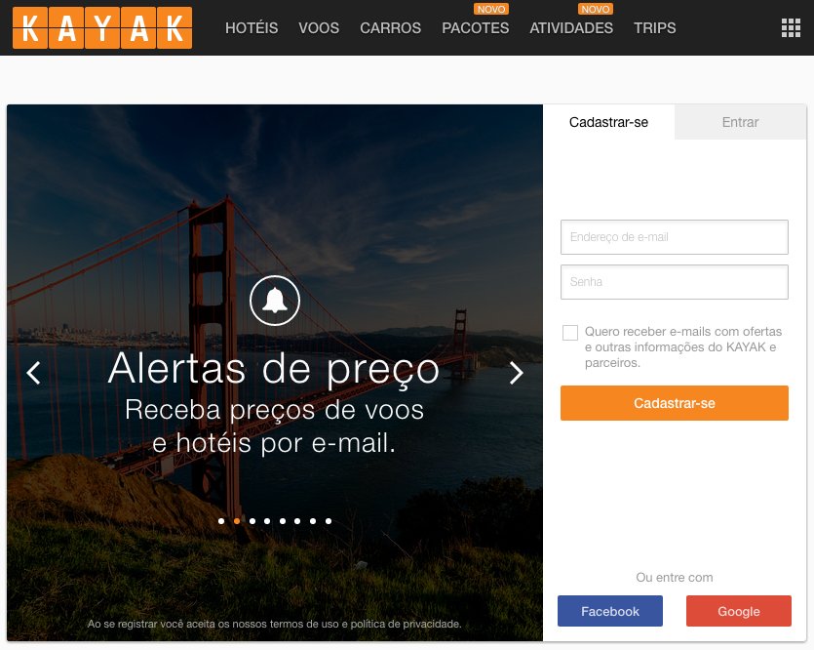Explore the ATIVIDADES section

(571, 28)
